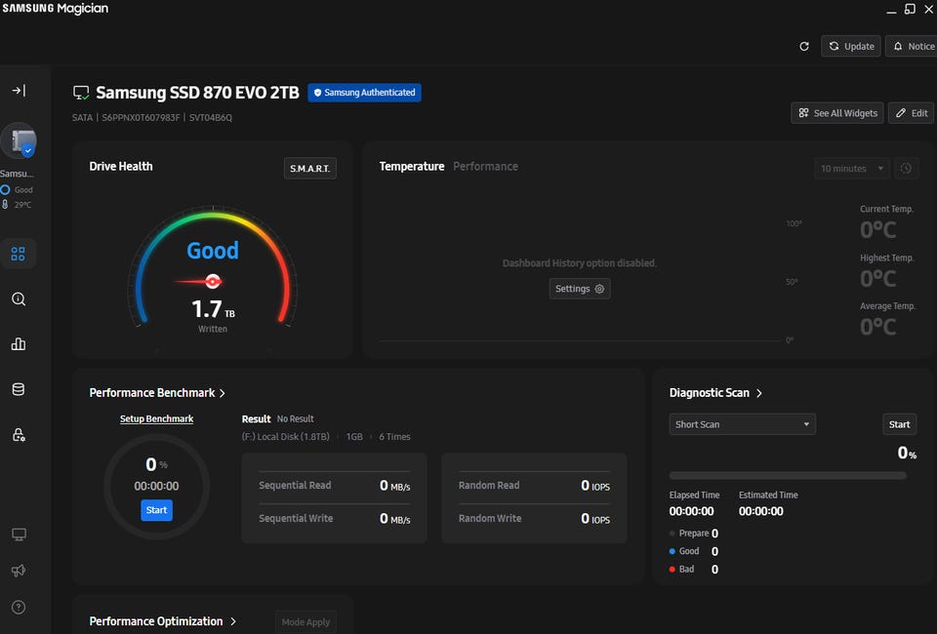937x634 pixels.
Task: Click '(F:) Local Disk (1.8TB)' text
Action: [286, 436]
